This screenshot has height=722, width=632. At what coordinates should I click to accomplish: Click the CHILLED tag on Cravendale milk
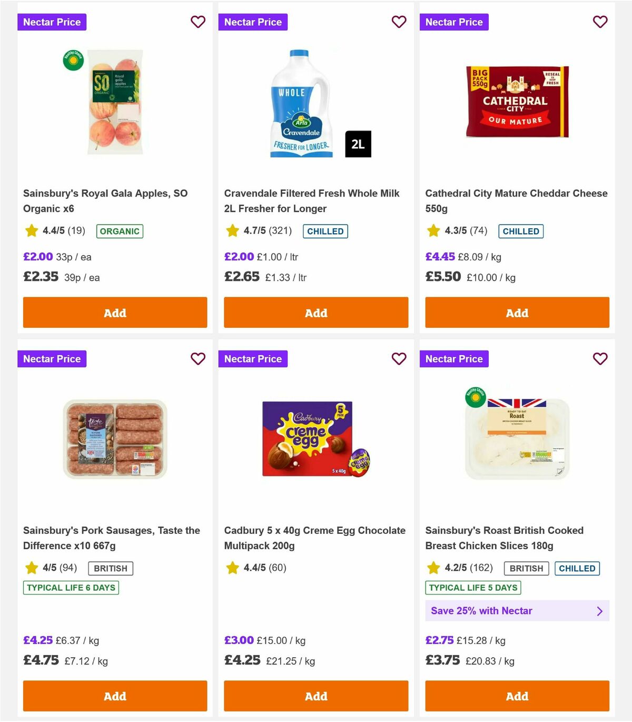point(325,231)
